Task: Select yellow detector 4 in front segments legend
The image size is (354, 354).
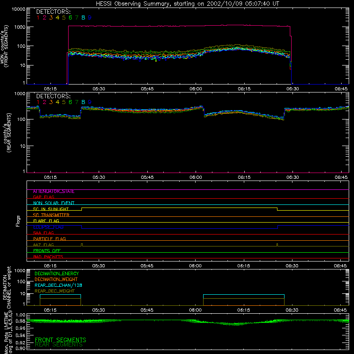Action: 58,18
